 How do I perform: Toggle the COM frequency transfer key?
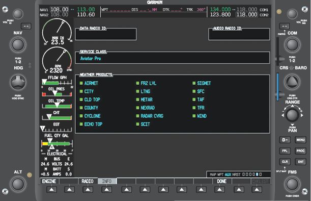pyautogui.click(x=285, y=26)
